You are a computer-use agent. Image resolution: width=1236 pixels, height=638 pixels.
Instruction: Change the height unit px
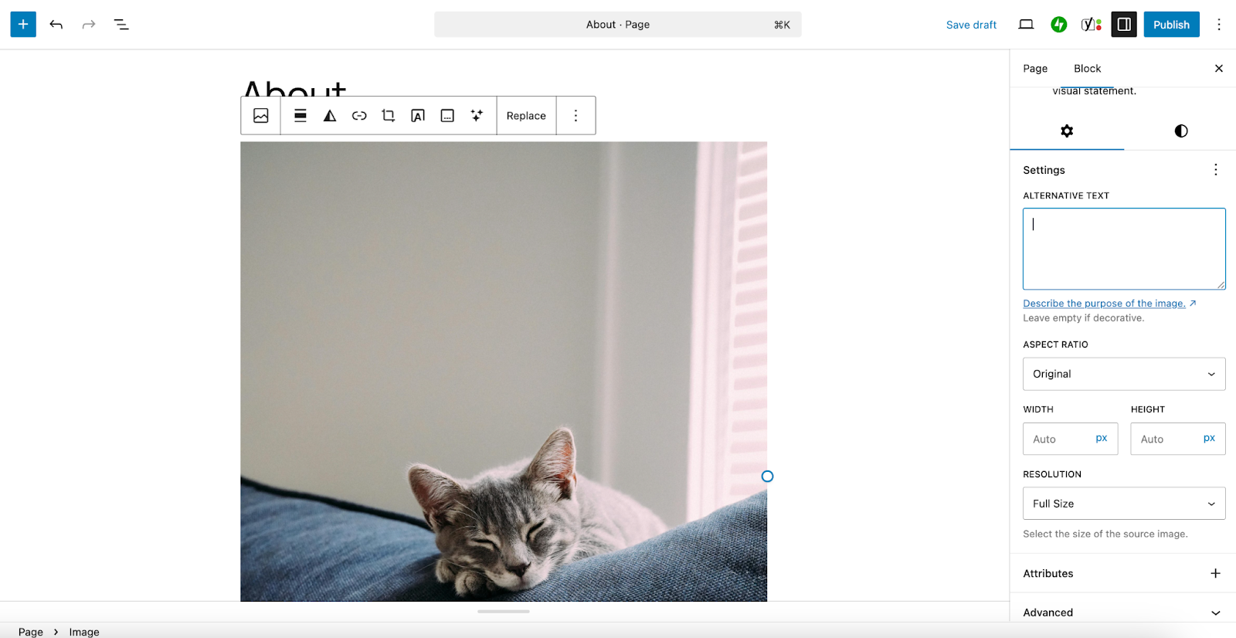point(1209,439)
